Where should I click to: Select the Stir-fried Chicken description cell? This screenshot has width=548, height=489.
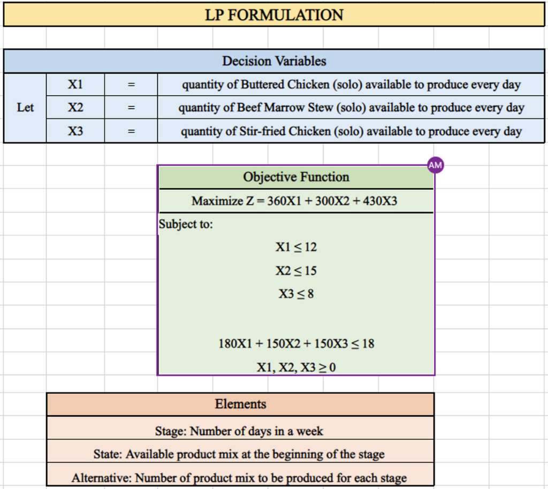pos(351,131)
